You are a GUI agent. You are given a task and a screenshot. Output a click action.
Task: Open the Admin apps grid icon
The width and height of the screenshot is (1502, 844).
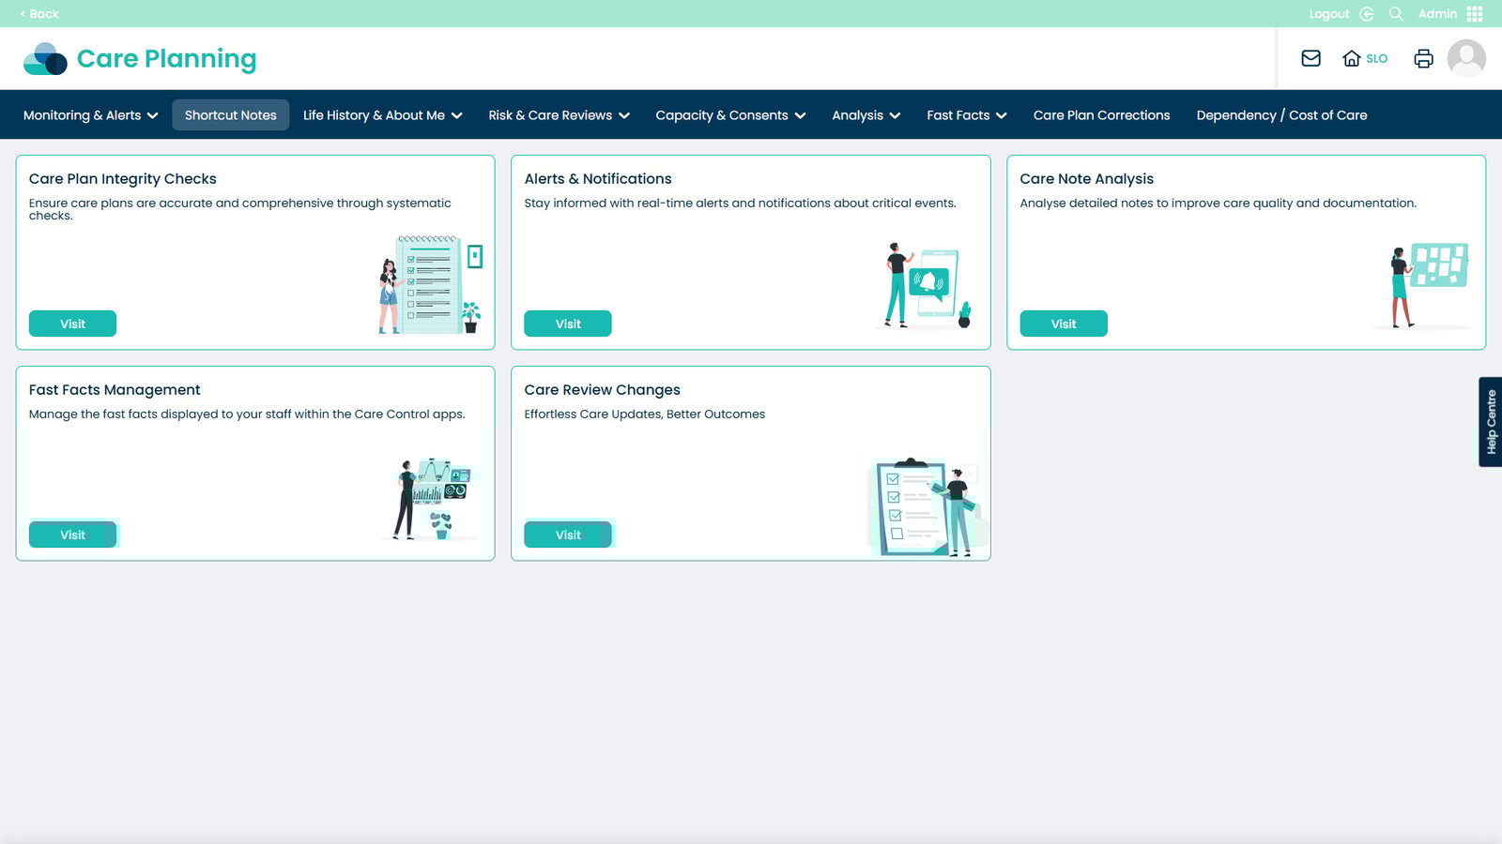1475,14
